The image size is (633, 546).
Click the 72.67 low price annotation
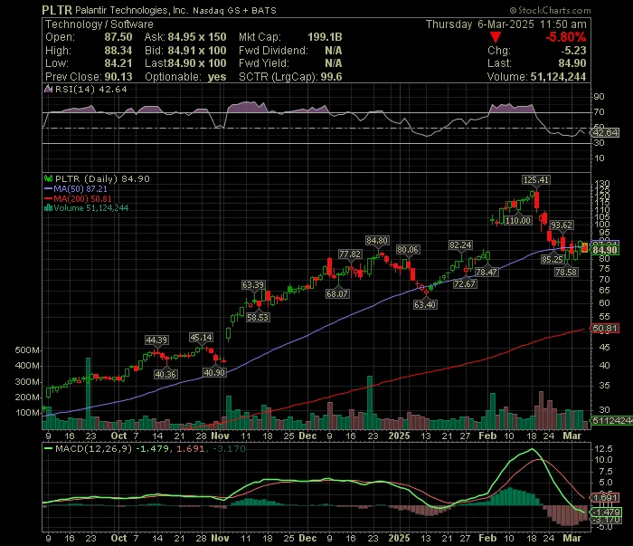(465, 284)
